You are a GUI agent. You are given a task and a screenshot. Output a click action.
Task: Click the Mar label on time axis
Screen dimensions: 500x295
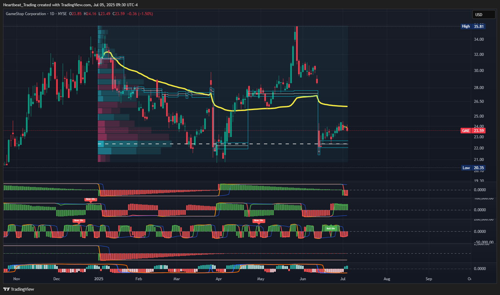click(x=177, y=279)
